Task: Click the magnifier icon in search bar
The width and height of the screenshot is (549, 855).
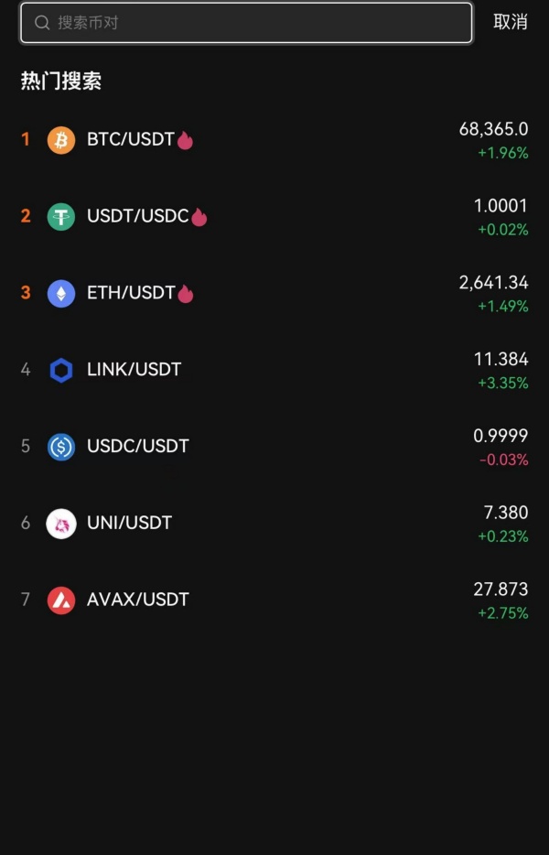Action: [x=42, y=22]
